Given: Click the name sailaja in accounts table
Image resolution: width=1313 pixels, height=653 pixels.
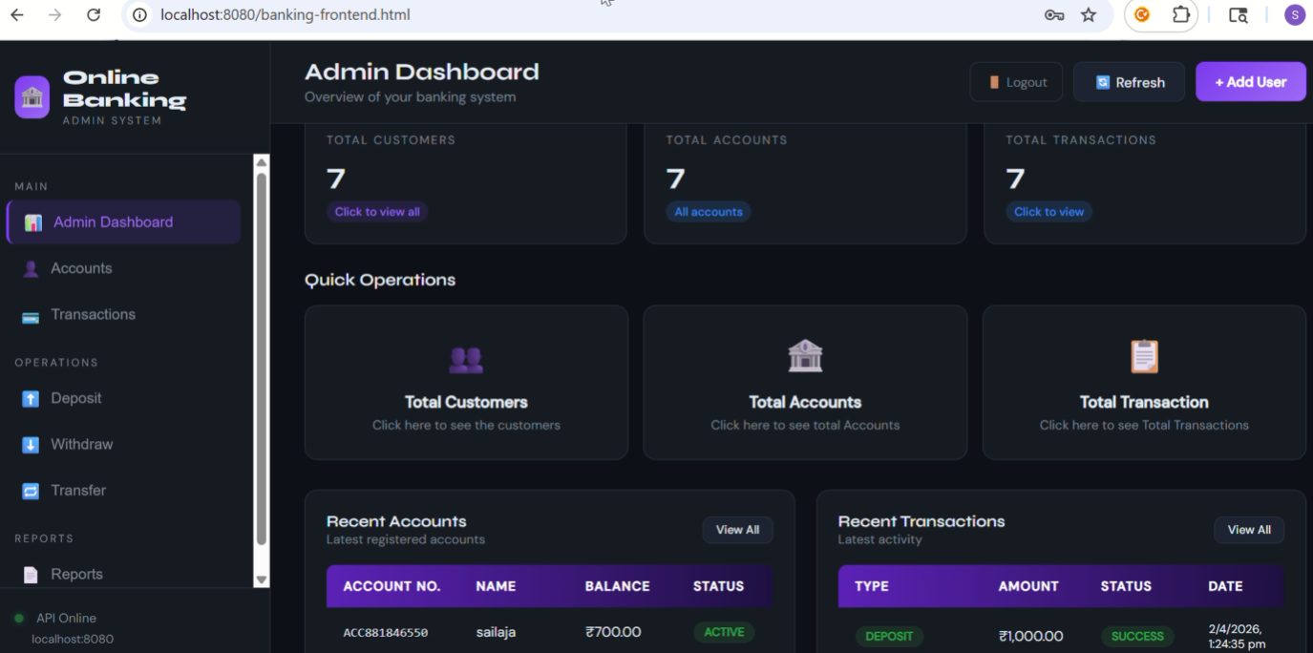Looking at the screenshot, I should click(x=496, y=632).
